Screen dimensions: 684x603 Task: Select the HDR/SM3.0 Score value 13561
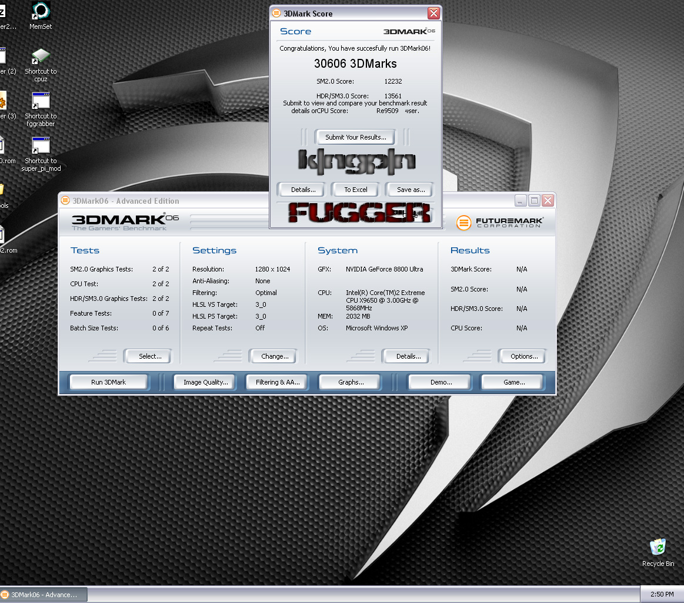[x=393, y=96]
